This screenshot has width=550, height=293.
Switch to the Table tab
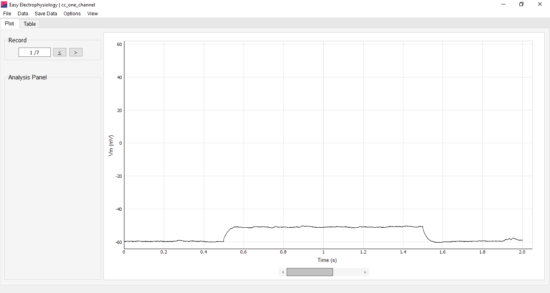click(x=29, y=24)
